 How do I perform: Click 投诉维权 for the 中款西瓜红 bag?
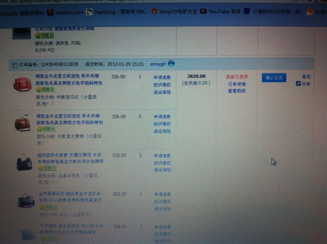pos(162,85)
